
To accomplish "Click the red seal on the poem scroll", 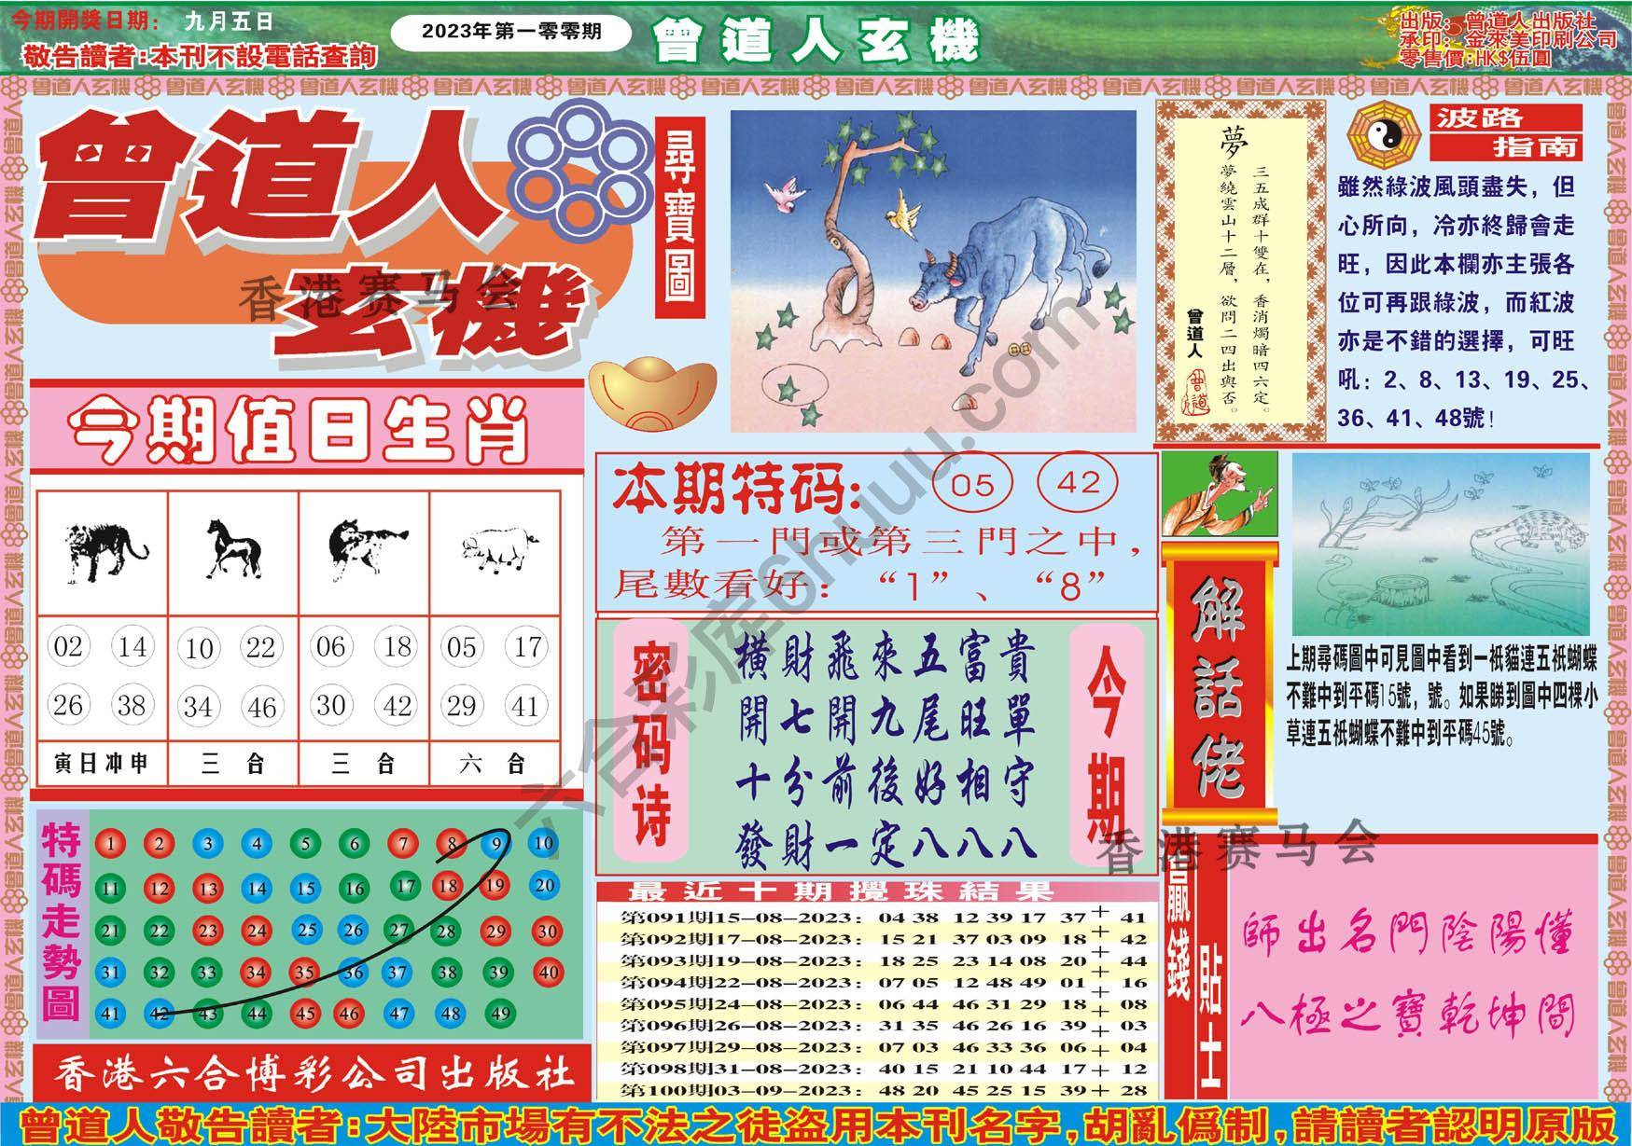I will (1197, 392).
